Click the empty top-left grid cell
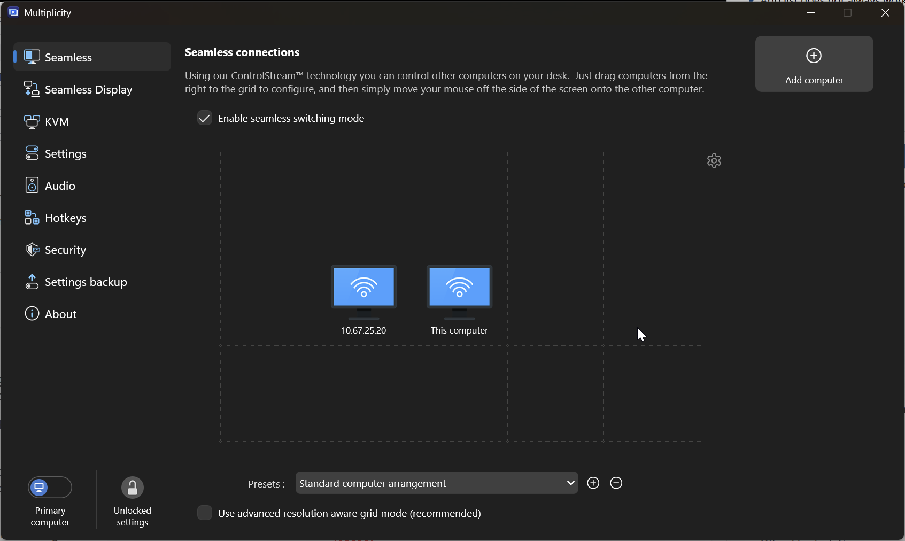Screen dimensions: 905x541 pos(268,202)
